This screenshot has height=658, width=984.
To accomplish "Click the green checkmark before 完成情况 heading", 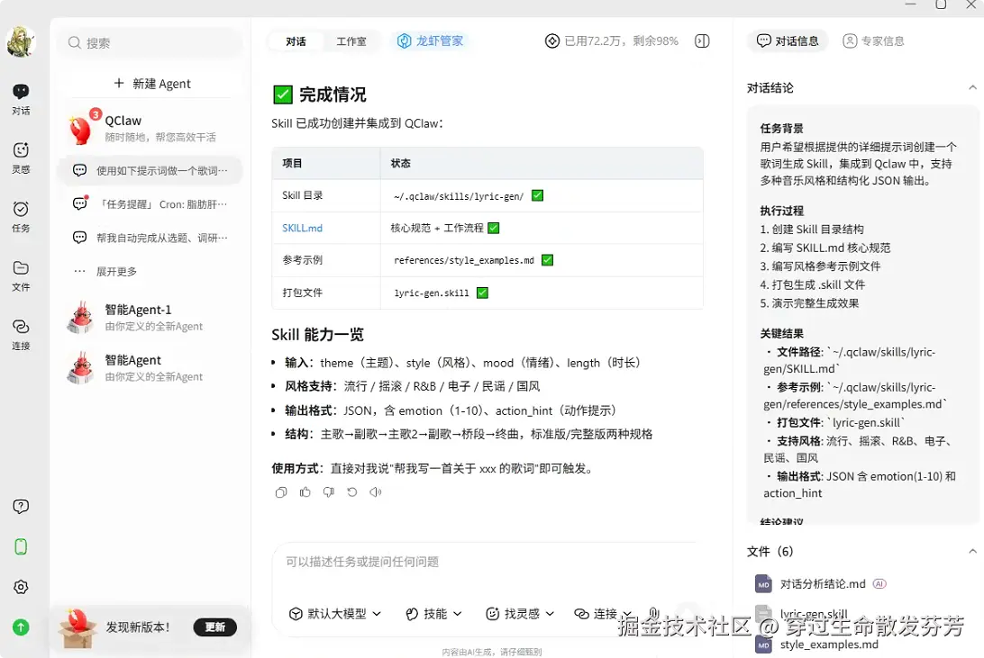I will [x=283, y=95].
